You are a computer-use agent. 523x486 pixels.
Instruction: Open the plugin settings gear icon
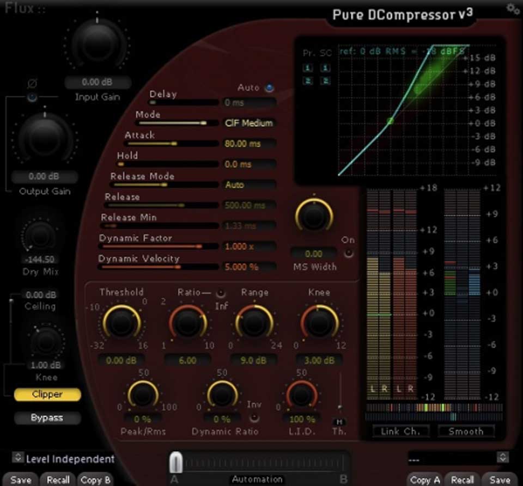511,9
